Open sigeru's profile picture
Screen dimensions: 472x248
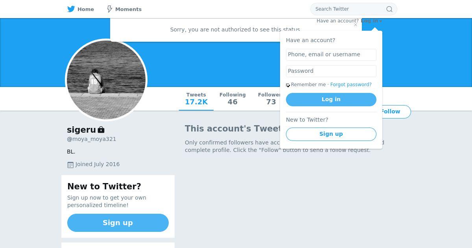pyautogui.click(x=106, y=80)
